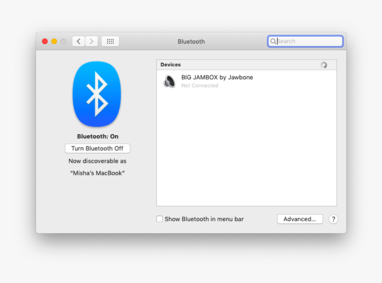This screenshot has width=382, height=283.
Task: Toggle Bluetooth off
Action: click(97, 148)
